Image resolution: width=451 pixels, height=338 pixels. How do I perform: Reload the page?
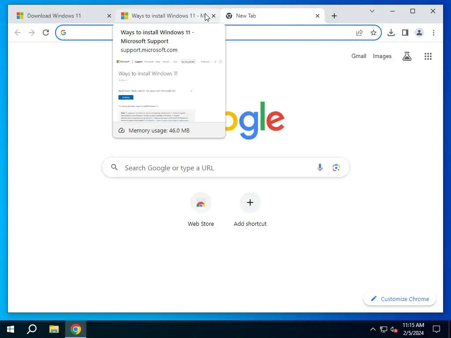click(x=46, y=33)
